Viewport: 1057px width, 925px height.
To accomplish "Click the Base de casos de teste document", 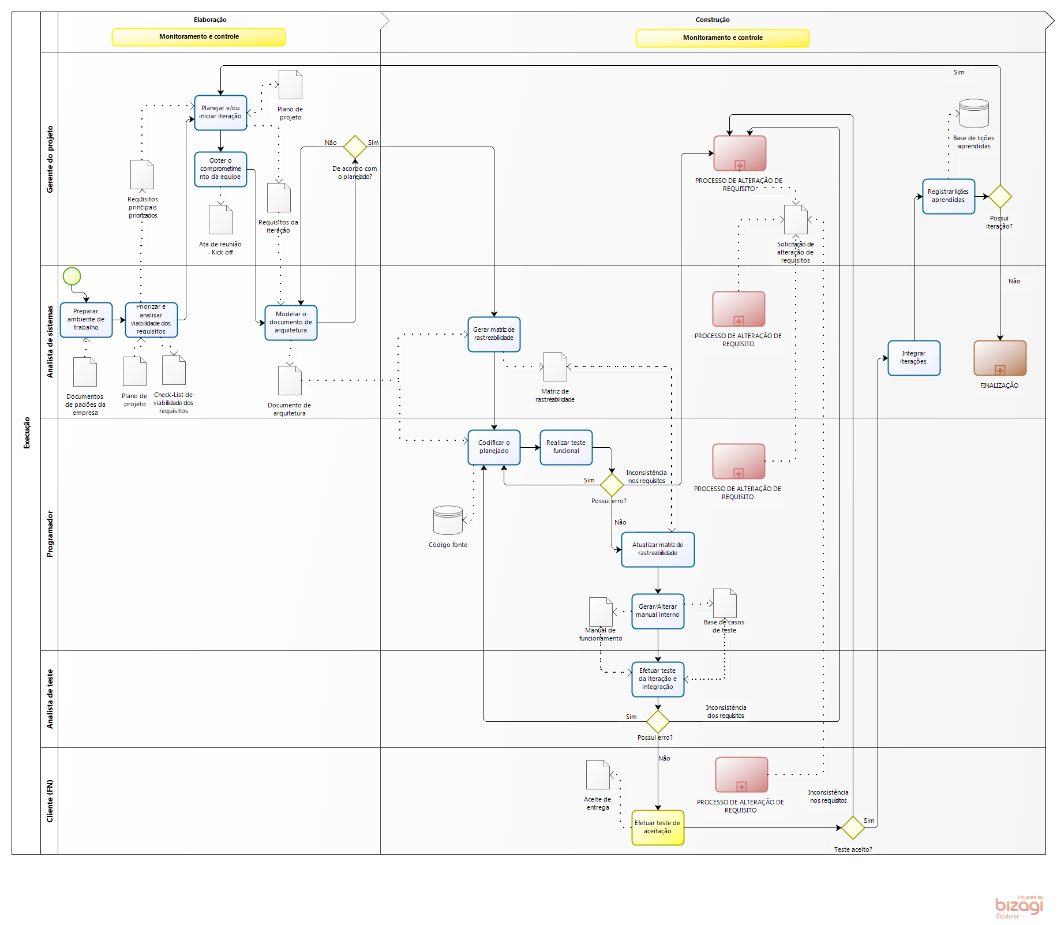I will coord(725,604).
